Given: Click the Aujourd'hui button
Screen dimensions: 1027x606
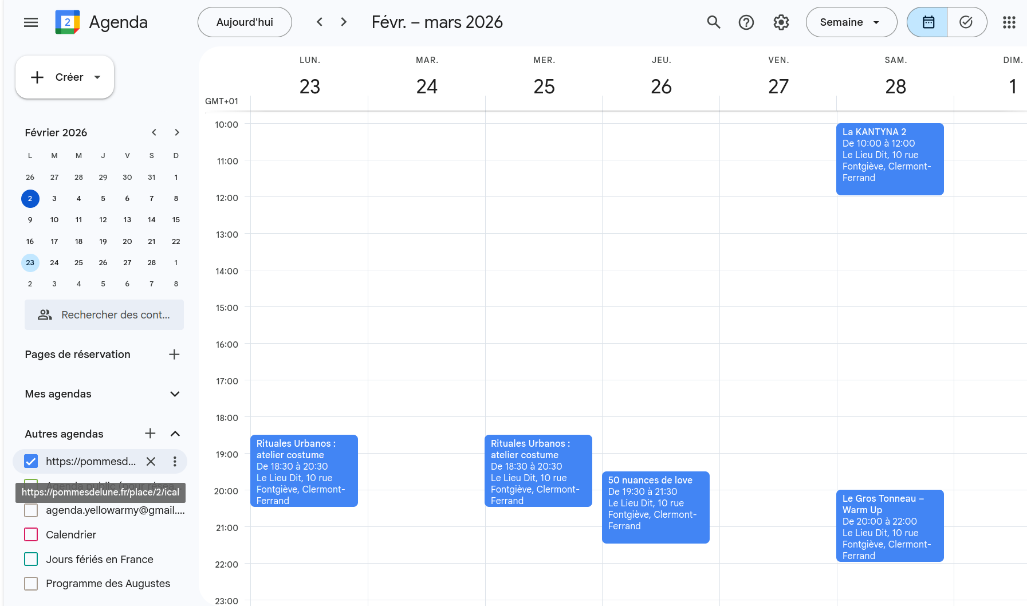Looking at the screenshot, I should point(245,22).
